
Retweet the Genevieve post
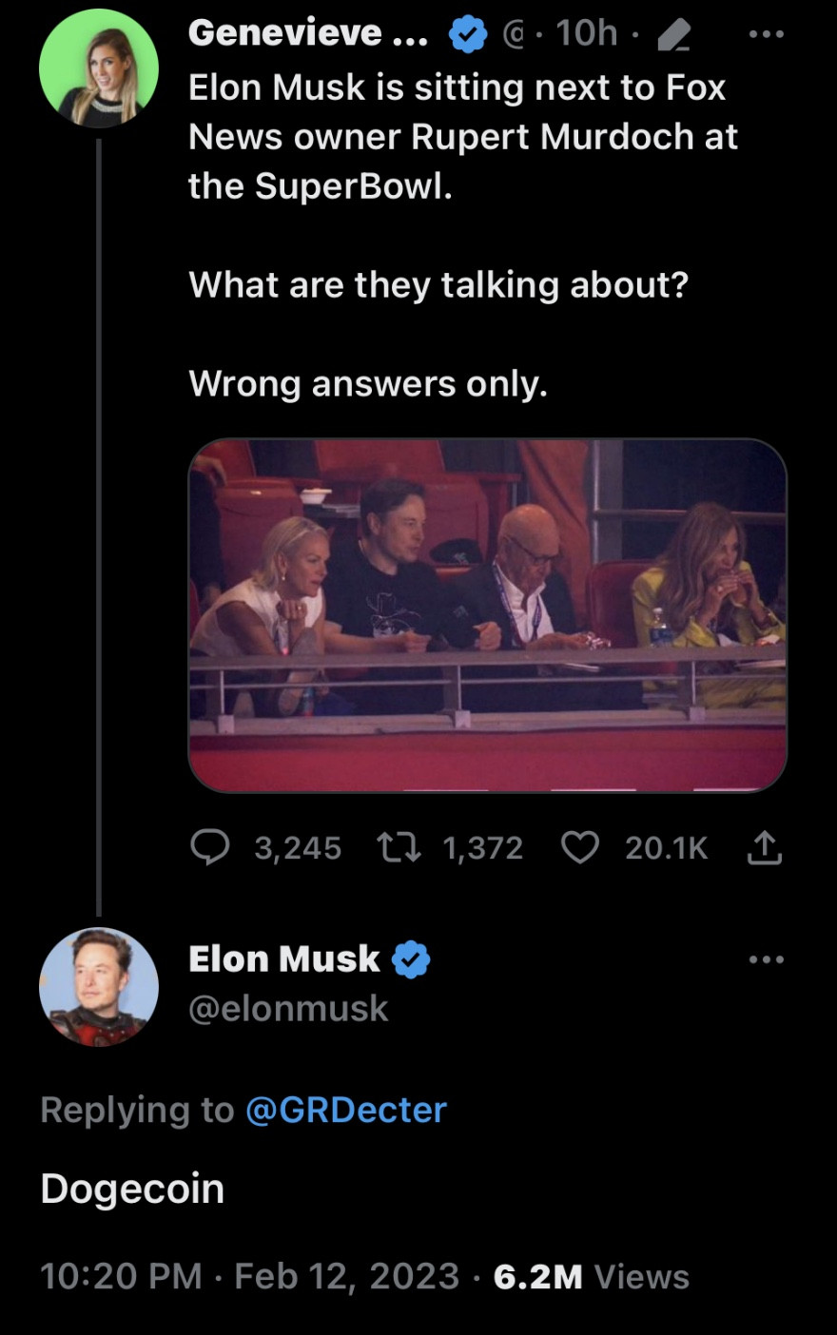400,846
